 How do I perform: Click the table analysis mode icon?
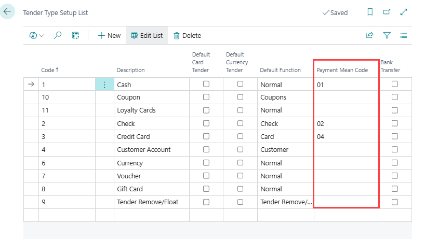(x=75, y=35)
